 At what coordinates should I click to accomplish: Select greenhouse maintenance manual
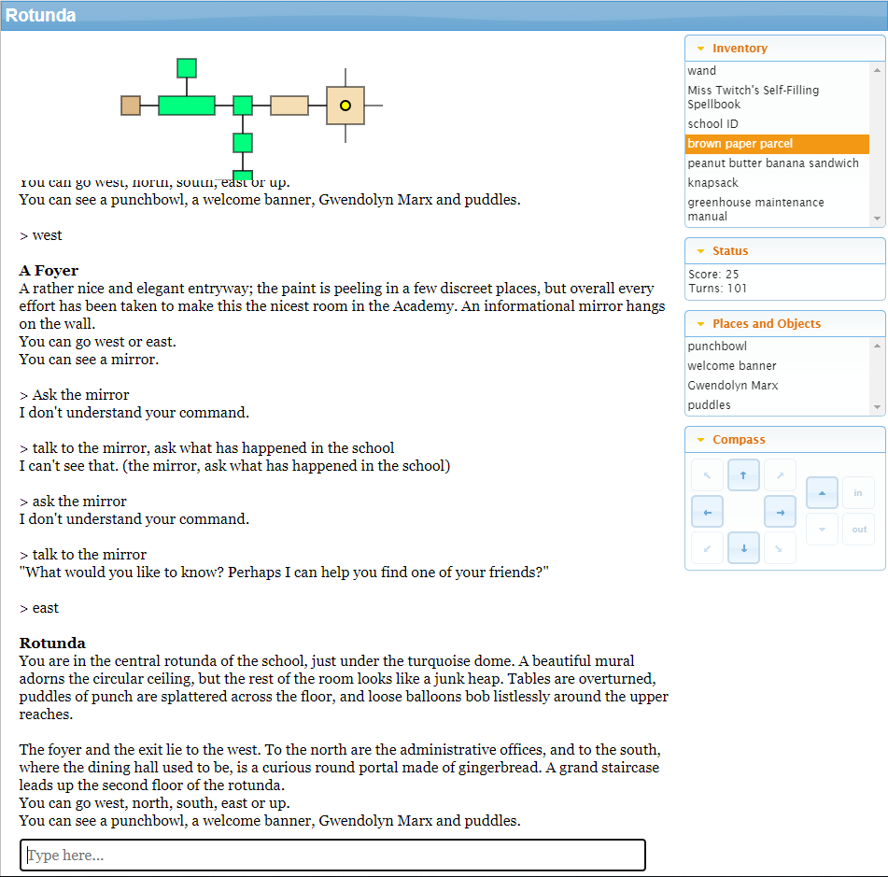point(777,209)
